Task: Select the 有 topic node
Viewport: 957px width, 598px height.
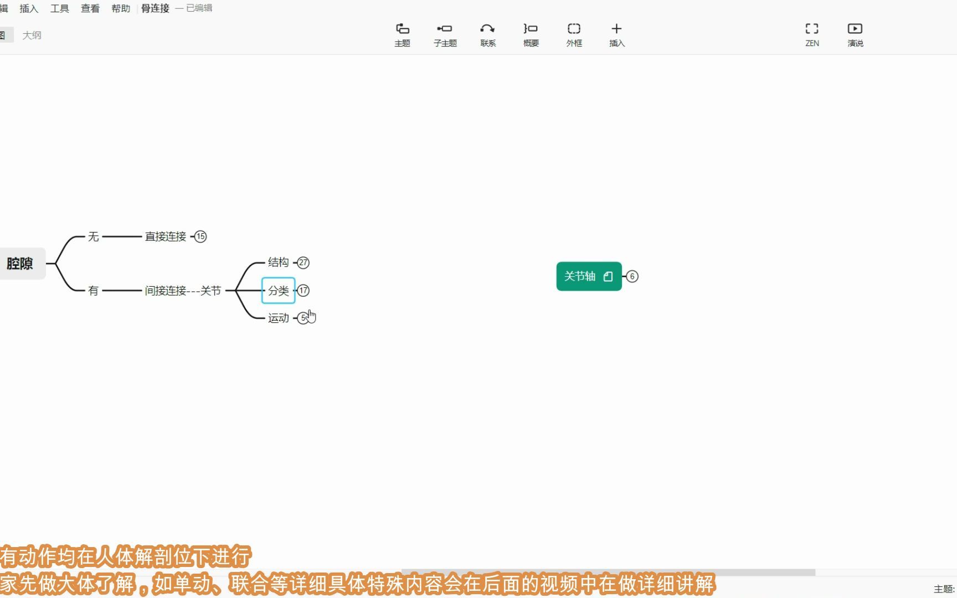Action: (x=93, y=290)
